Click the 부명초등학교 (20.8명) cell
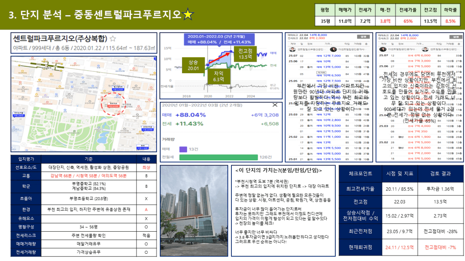Screen dimensions: 465x261 (89, 198)
